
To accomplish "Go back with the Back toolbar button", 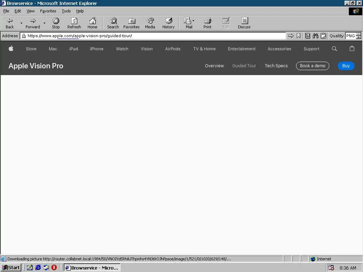I will click(x=10, y=23).
